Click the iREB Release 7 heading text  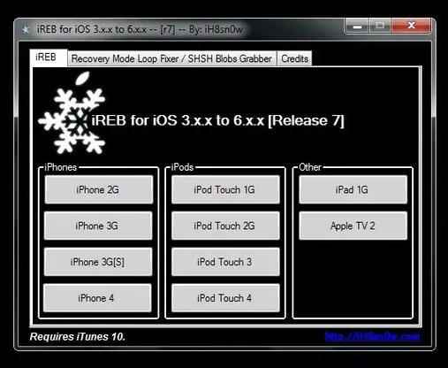[217, 120]
